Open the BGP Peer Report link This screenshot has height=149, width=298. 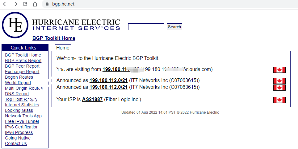(x=22, y=66)
